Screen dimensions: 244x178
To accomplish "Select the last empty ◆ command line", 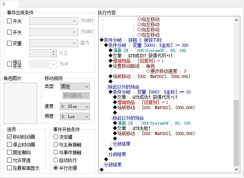I will coord(101,169).
